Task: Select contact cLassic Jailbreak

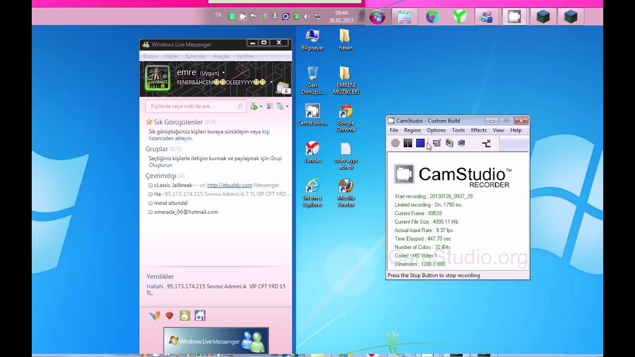Action: (x=216, y=185)
